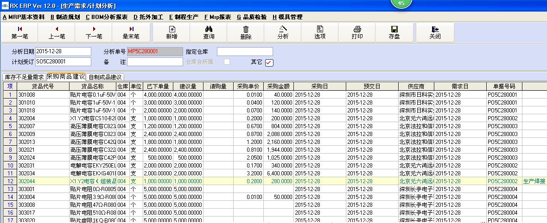This screenshot has height=223, width=547.
Task: Toggle the 其它 checkbox
Action: click(269, 63)
